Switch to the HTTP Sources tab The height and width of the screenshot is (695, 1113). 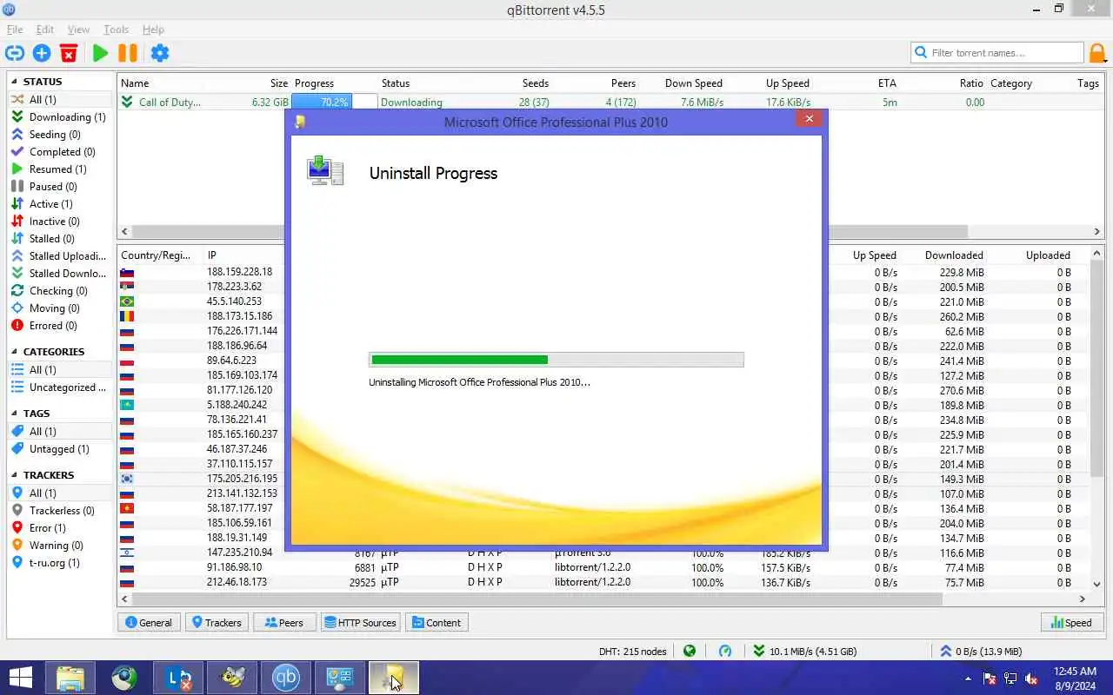point(360,623)
